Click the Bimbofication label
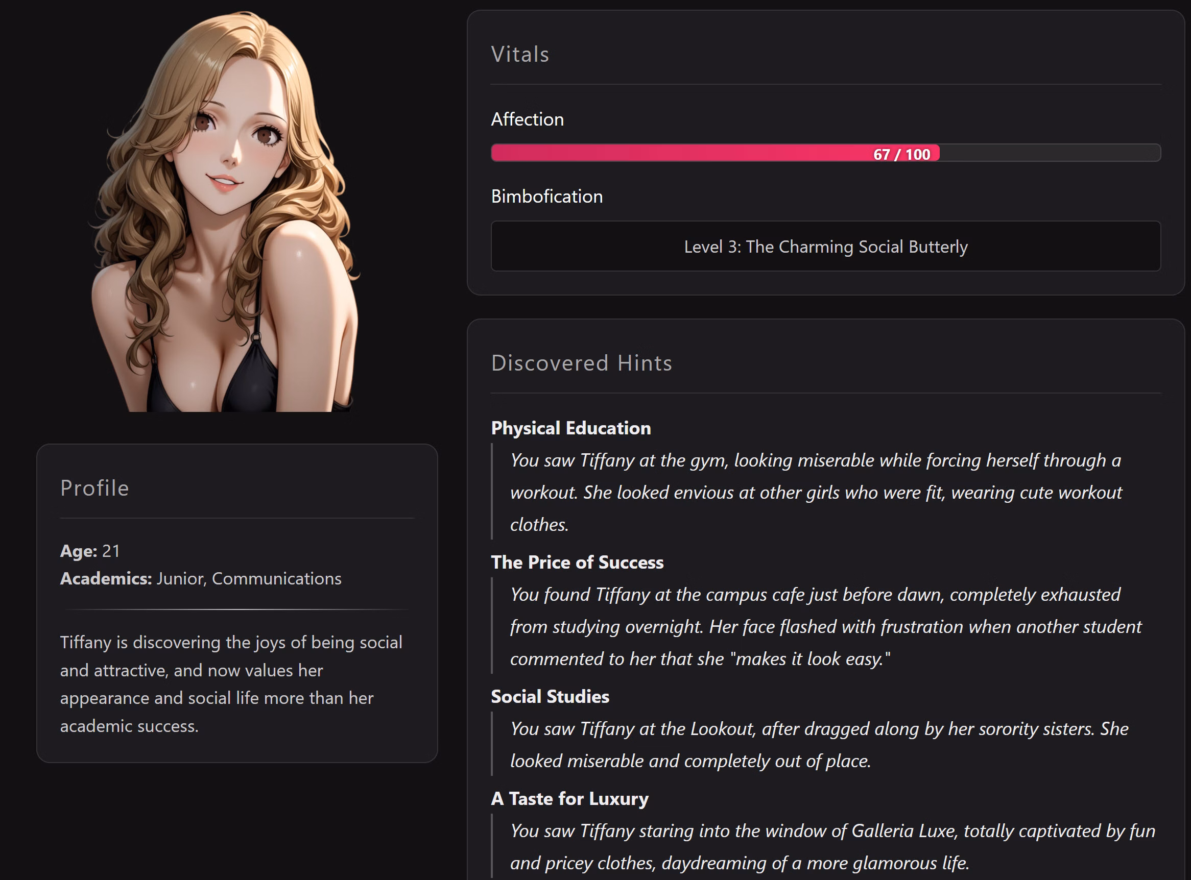 547,196
